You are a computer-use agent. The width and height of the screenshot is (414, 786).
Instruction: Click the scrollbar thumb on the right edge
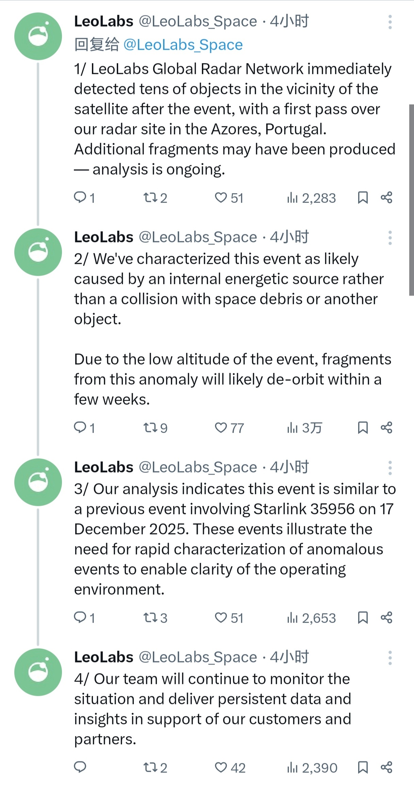click(x=411, y=200)
